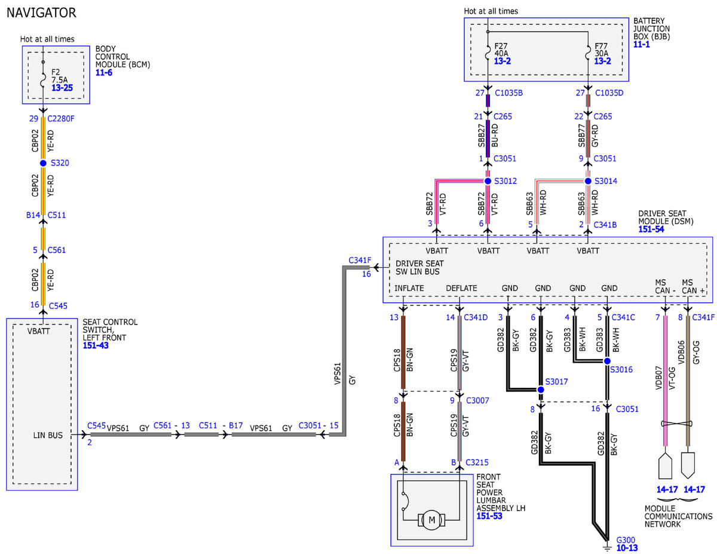Click connector label C1035D

[609, 93]
